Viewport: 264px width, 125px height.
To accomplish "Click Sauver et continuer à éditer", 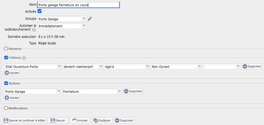I will coord(25,120).
